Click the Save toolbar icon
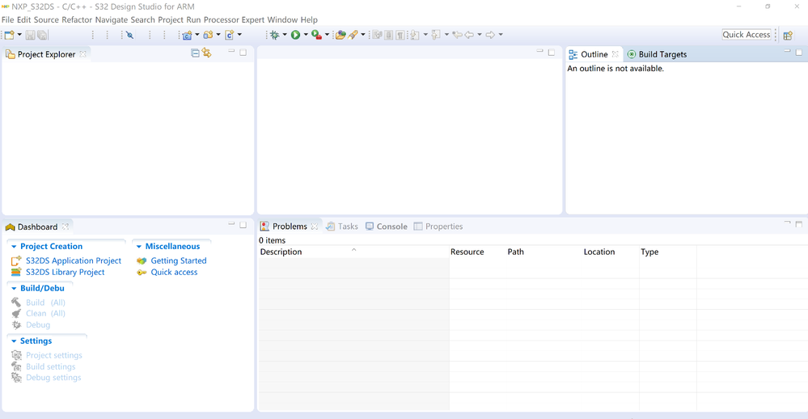Screen dimensions: 808x419 (x=31, y=35)
